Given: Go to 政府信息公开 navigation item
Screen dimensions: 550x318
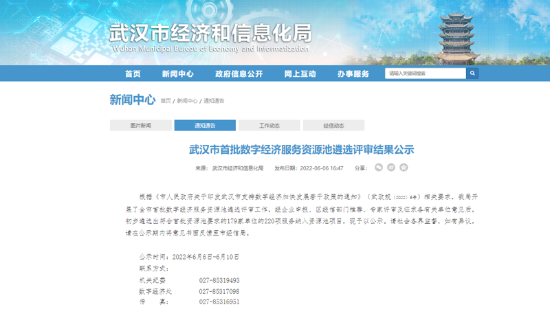Looking at the screenshot, I should click(239, 74).
